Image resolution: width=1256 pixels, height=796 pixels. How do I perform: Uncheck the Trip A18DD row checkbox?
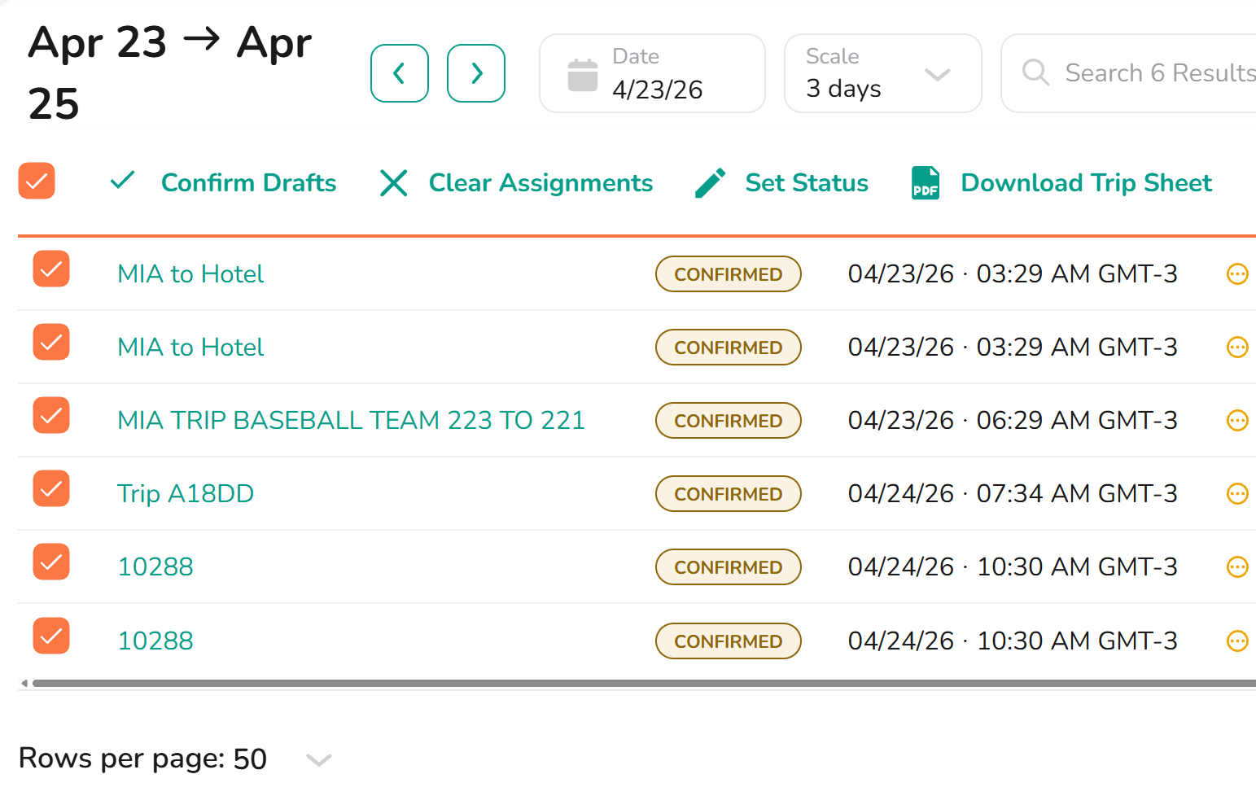[51, 488]
